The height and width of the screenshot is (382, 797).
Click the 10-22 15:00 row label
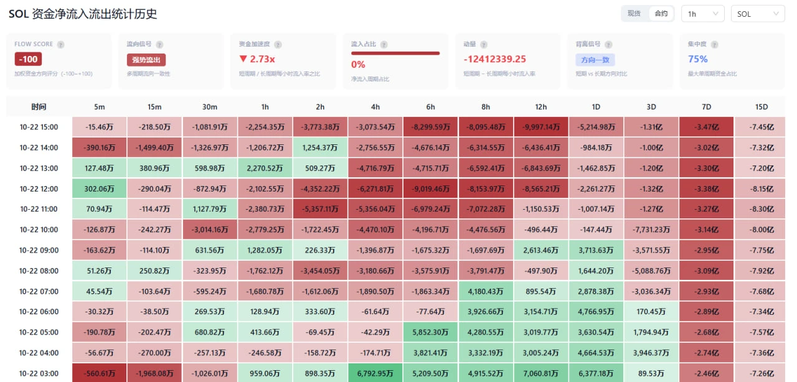39,128
